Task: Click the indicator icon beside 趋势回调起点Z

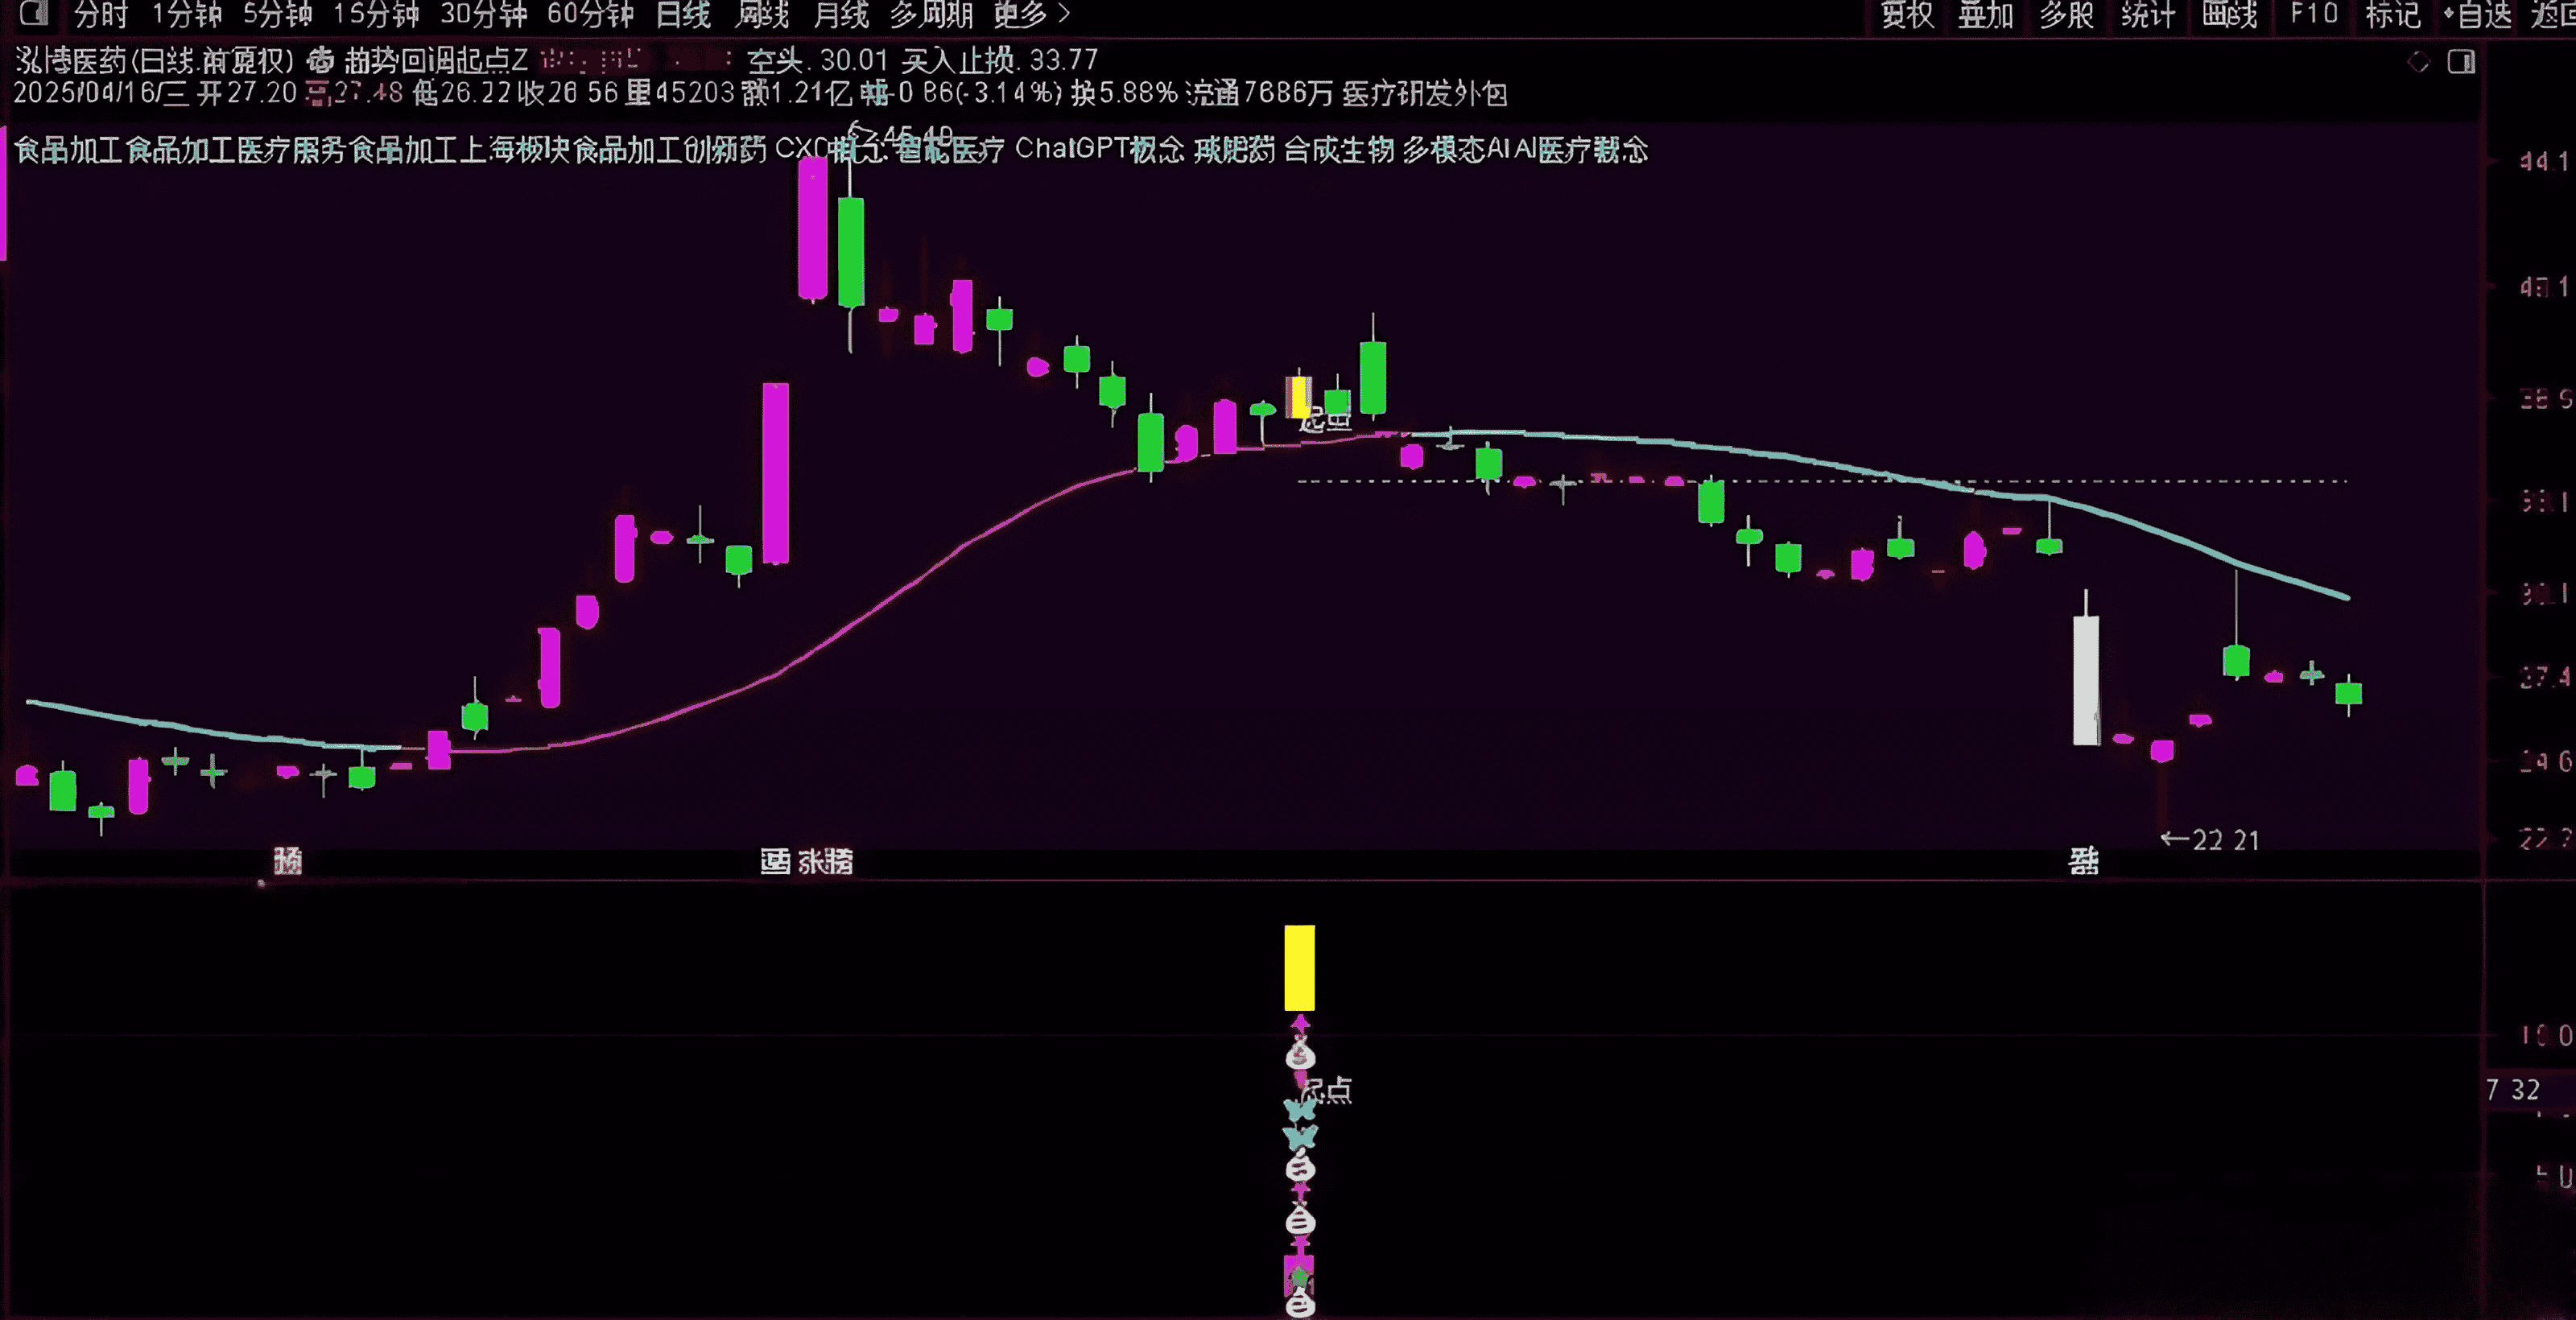Action: [x=319, y=61]
